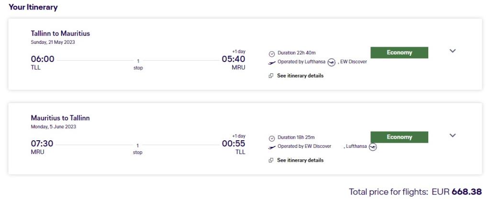Click the external-link icon on the outbound itinerary details

271,76
